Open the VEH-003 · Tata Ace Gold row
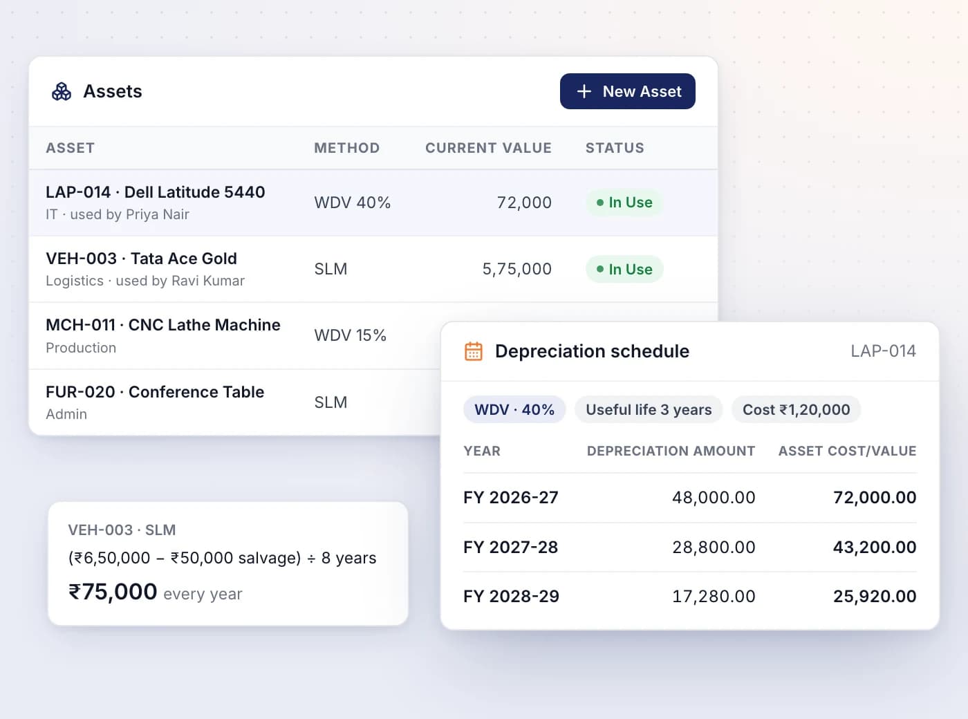 point(373,269)
